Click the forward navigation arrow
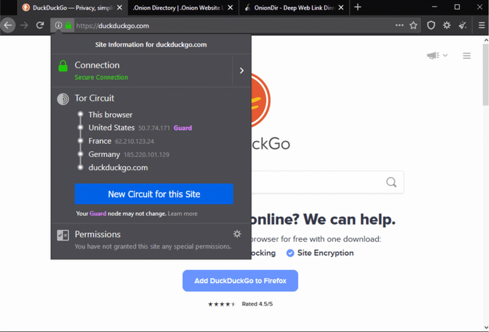The width and height of the screenshot is (489, 332). click(x=25, y=26)
